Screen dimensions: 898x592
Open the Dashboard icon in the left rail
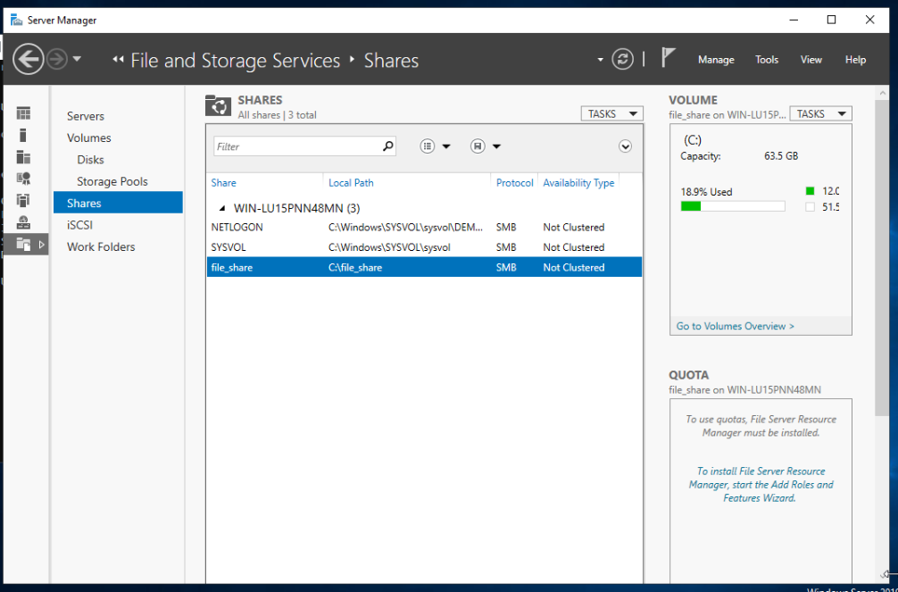[x=23, y=113]
